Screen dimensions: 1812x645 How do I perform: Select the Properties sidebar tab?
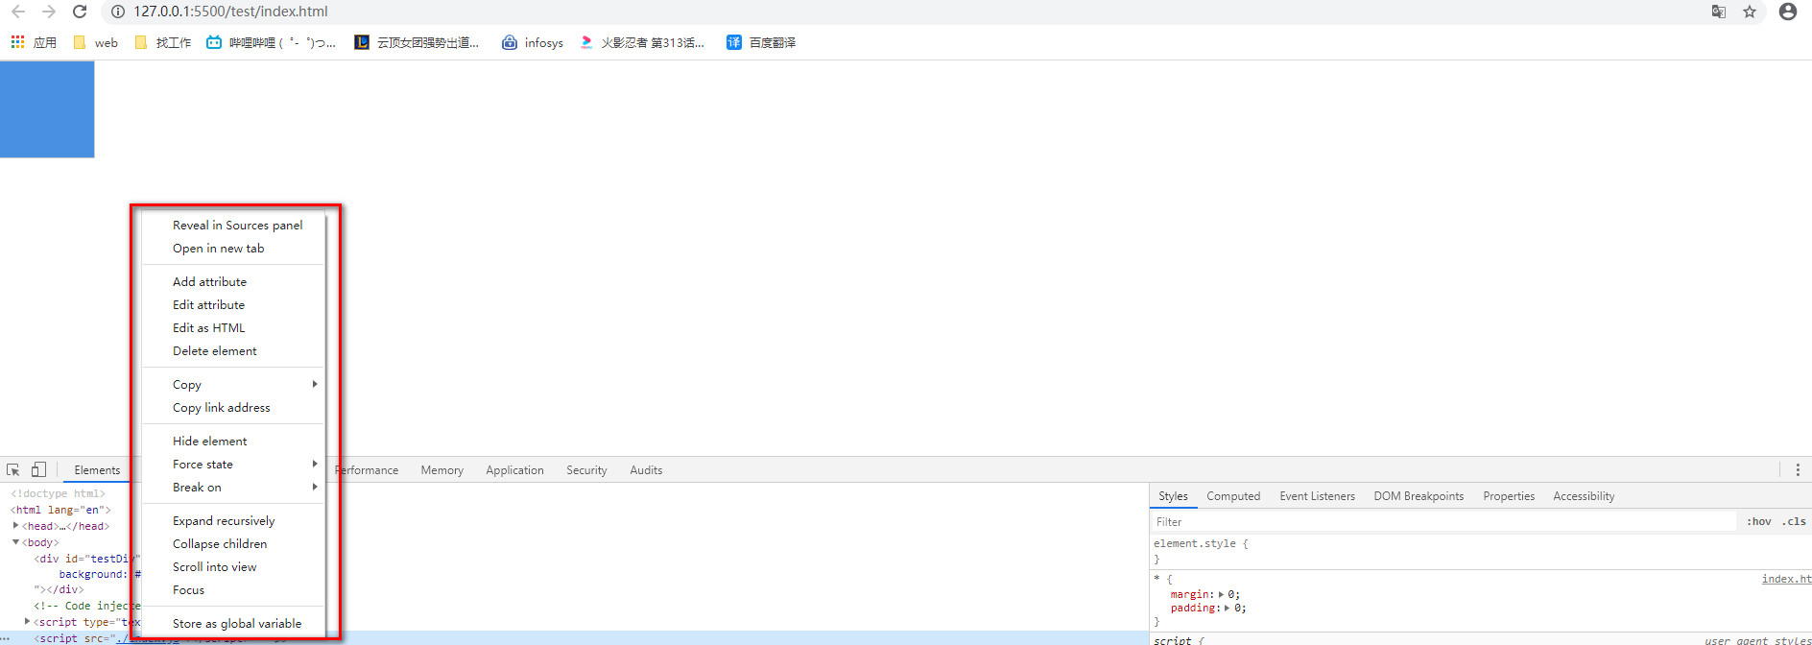pos(1509,496)
